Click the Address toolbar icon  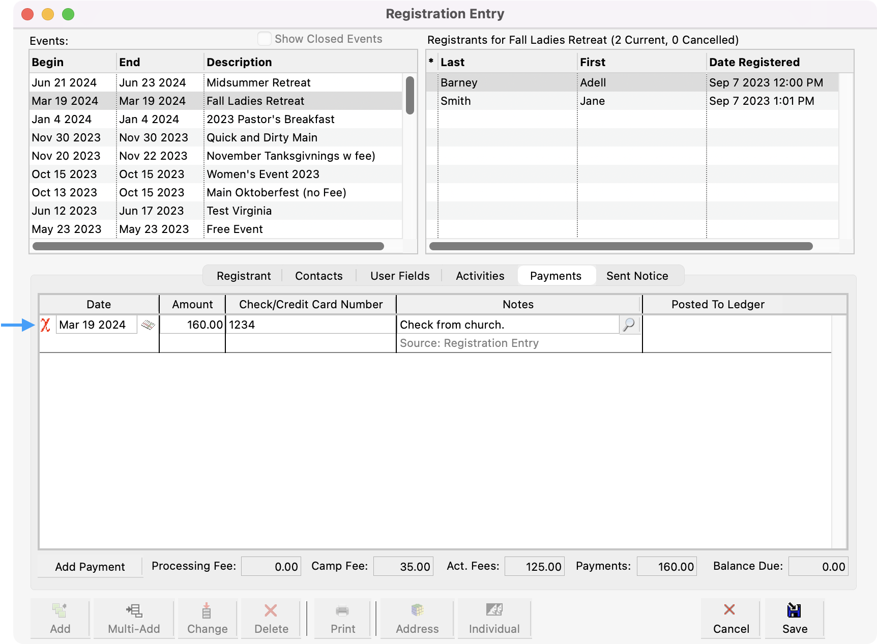tap(417, 619)
